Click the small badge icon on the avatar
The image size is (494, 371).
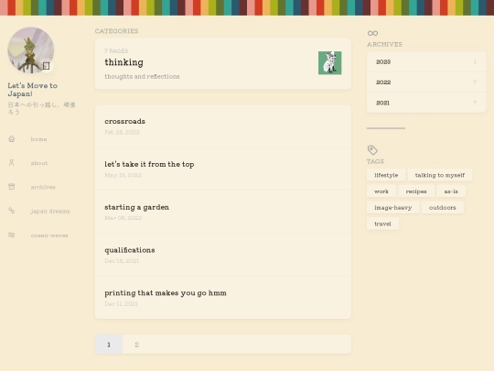coord(47,66)
